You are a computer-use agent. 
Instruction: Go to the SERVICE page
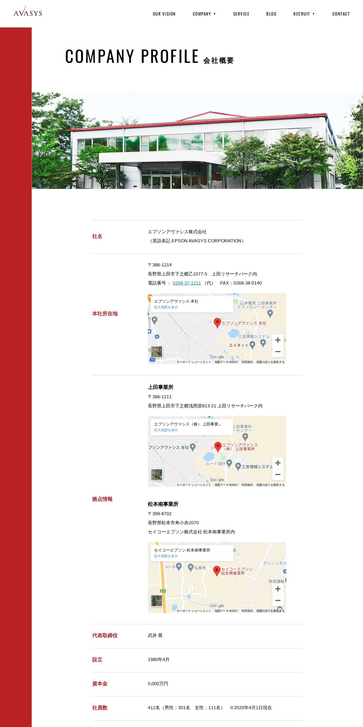click(x=241, y=14)
